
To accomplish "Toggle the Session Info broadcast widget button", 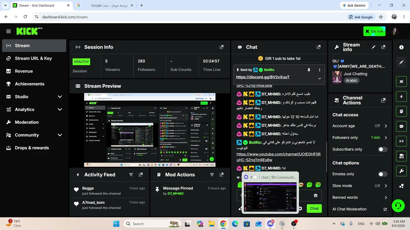I will click(x=401, y=141).
